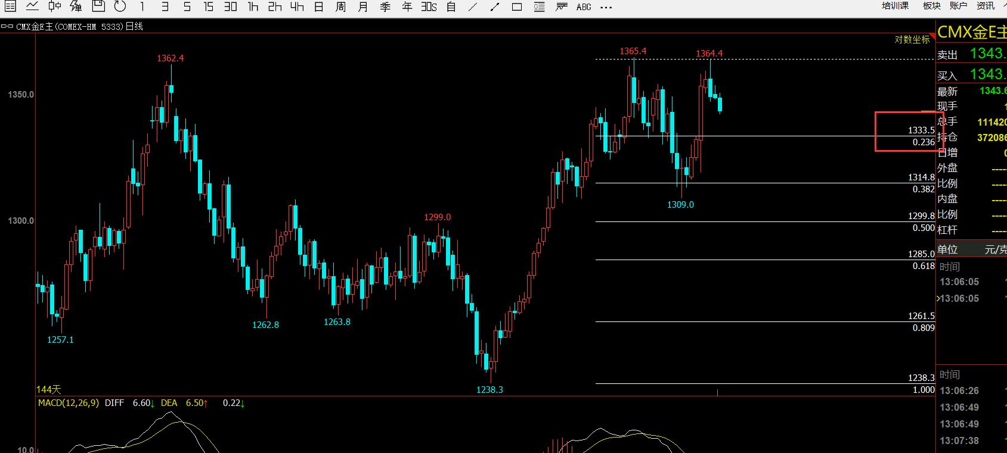The height and width of the screenshot is (453, 1007).
Task: Click the 卖出 sell price row
Action: 971,54
